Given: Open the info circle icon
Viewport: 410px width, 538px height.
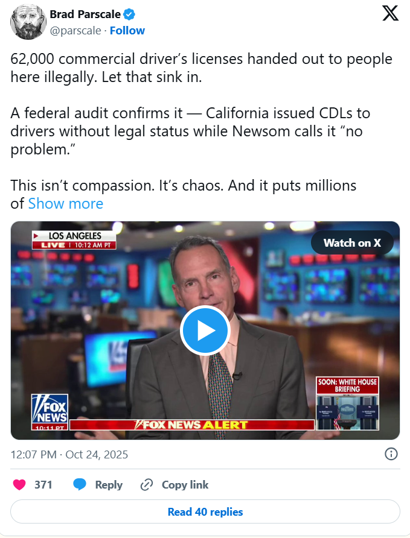Looking at the screenshot, I should [391, 454].
